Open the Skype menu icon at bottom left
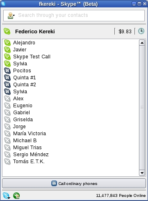The image size is (148, 201). (6, 196)
